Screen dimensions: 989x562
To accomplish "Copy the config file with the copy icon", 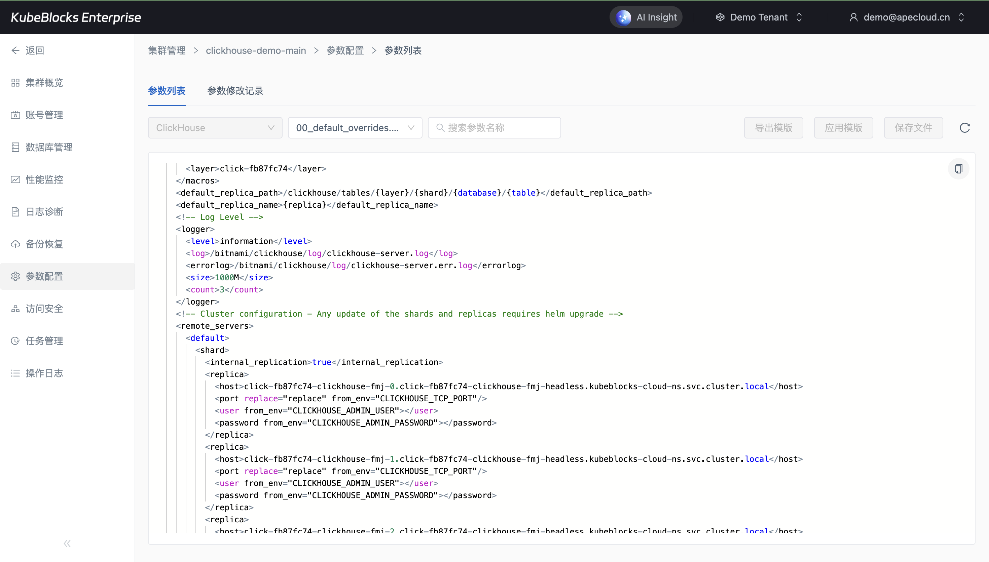I will click(x=958, y=169).
